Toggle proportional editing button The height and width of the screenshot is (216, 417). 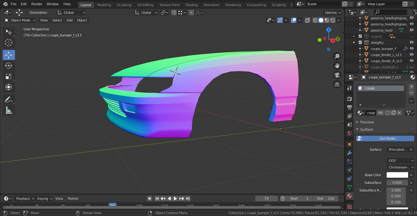pos(191,13)
